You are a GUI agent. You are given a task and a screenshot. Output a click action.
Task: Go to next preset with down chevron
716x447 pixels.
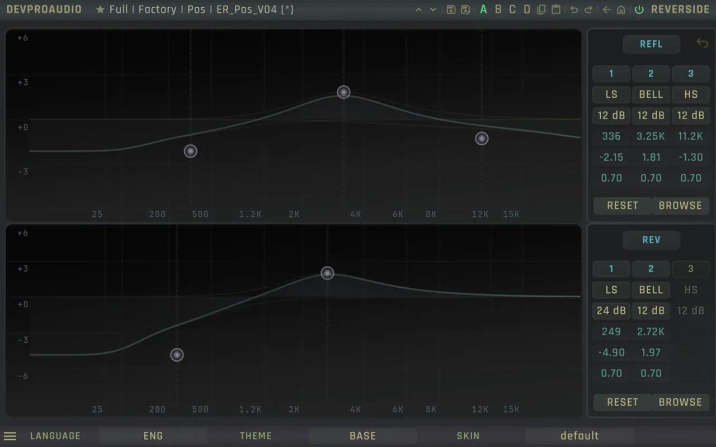tap(433, 9)
